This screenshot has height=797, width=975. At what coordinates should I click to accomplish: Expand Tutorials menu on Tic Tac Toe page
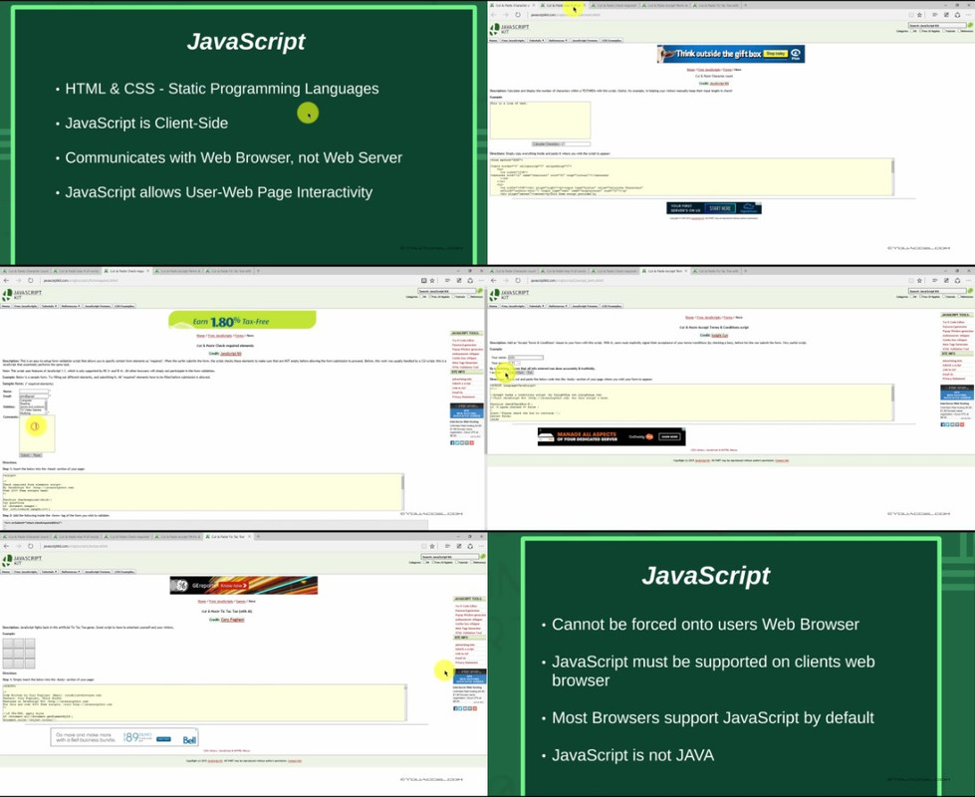click(49, 572)
